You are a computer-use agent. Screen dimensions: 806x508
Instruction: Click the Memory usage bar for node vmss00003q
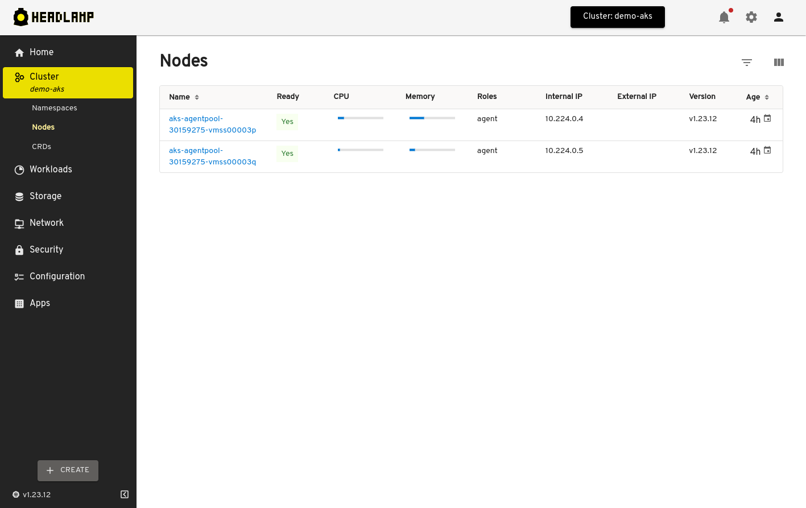(x=432, y=150)
